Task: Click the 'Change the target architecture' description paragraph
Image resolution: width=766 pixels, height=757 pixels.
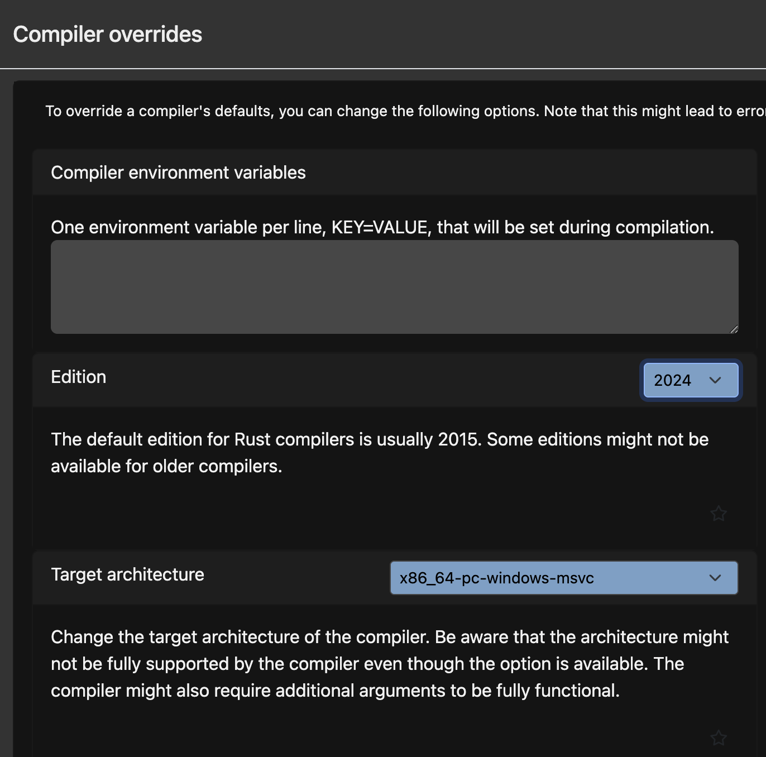Action: (390, 664)
